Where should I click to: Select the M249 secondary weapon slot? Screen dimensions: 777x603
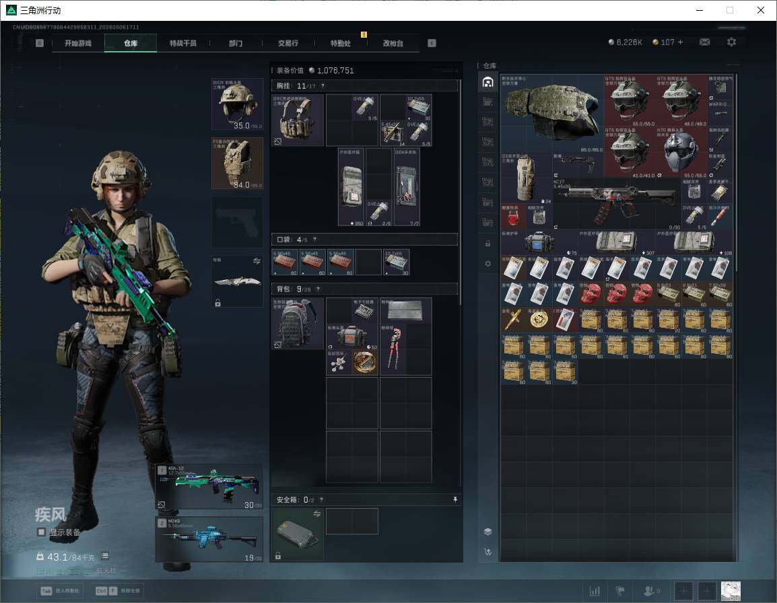tap(209, 539)
